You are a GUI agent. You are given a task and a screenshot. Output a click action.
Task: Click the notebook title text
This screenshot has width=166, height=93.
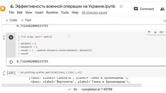(x=65, y=6)
